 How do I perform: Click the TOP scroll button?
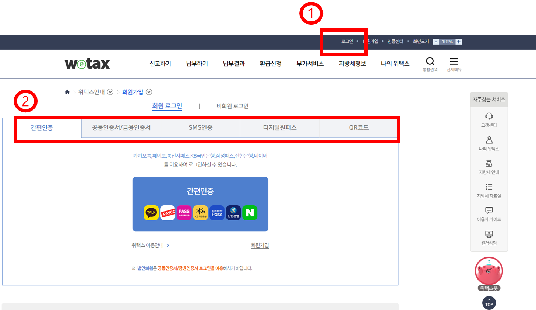(x=489, y=303)
